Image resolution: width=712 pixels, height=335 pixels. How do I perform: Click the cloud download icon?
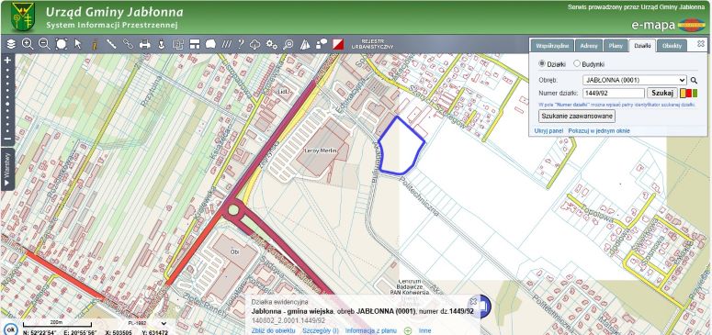coord(255,44)
